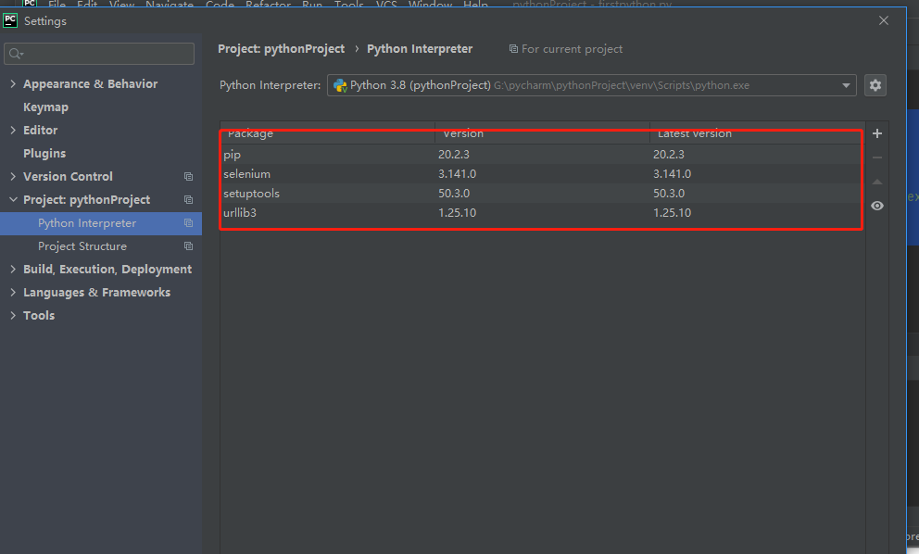This screenshot has height=554, width=919.
Task: Select Keymap in the settings sidebar
Action: pos(44,107)
